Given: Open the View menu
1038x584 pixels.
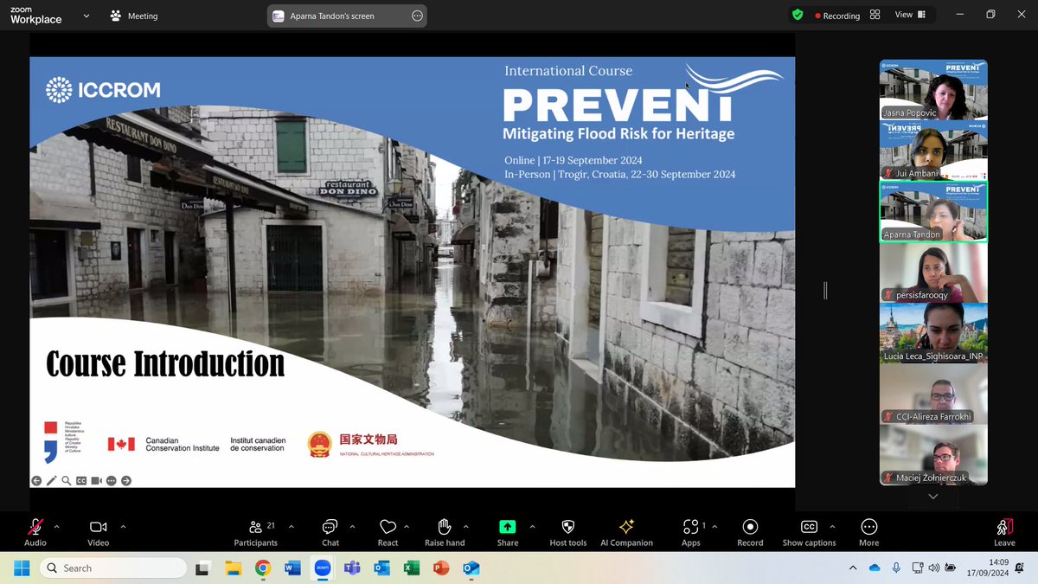Looking at the screenshot, I should point(910,15).
